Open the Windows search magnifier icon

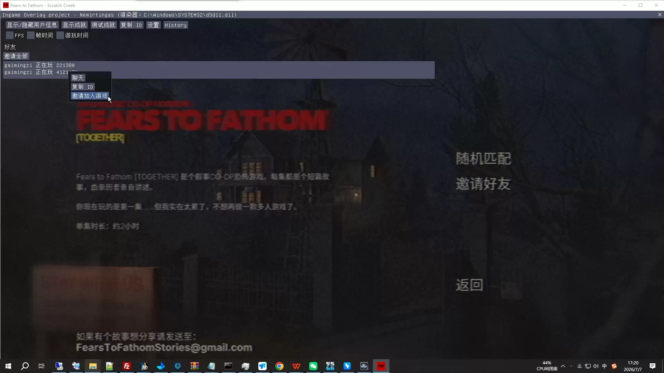pyautogui.click(x=25, y=366)
